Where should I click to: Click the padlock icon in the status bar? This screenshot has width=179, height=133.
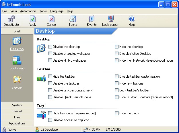click(4, 130)
